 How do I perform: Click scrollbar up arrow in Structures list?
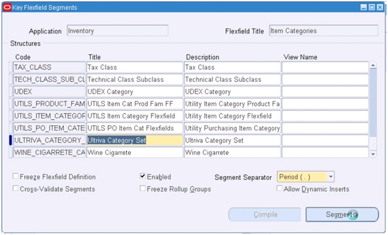(373, 65)
